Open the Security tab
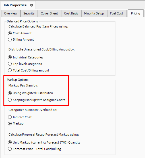The height and width of the screenshot is (158, 145). [29, 13]
